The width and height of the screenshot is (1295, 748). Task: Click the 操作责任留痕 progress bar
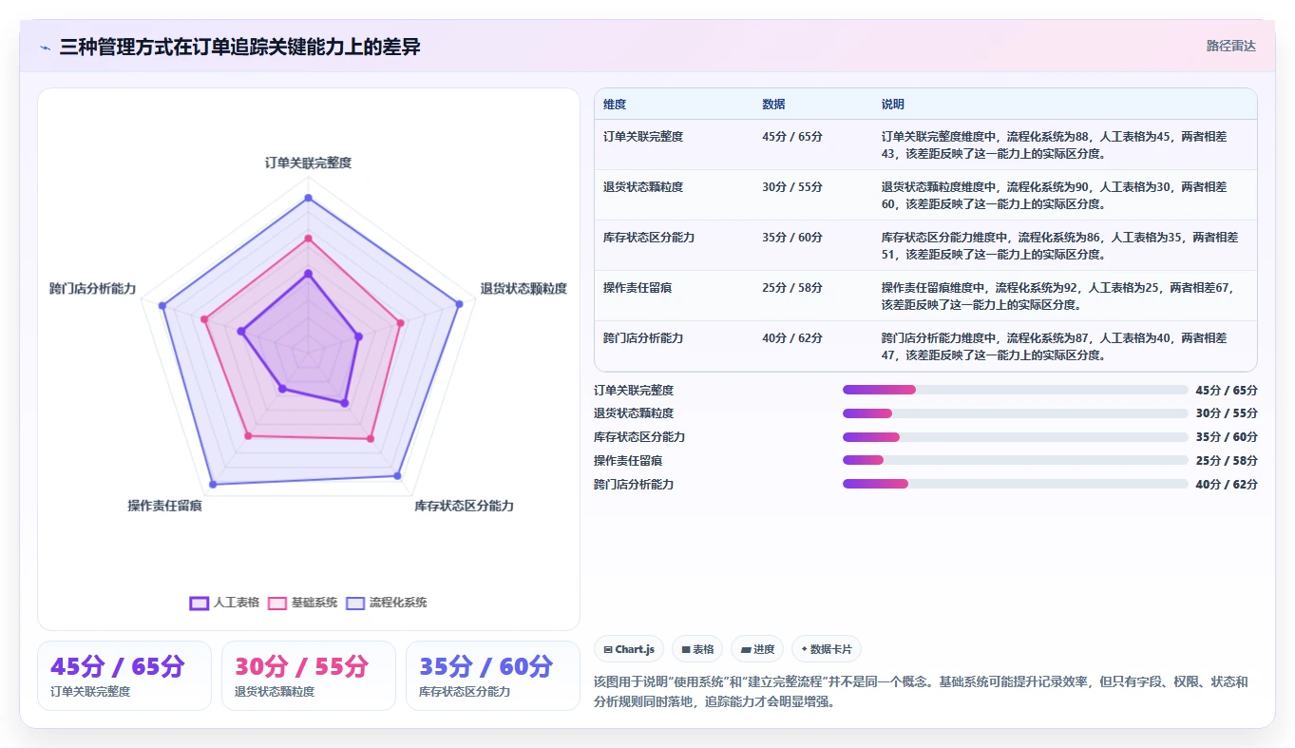click(x=1015, y=460)
